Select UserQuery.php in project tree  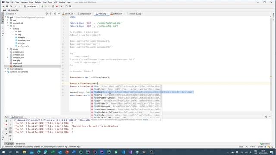(23, 46)
